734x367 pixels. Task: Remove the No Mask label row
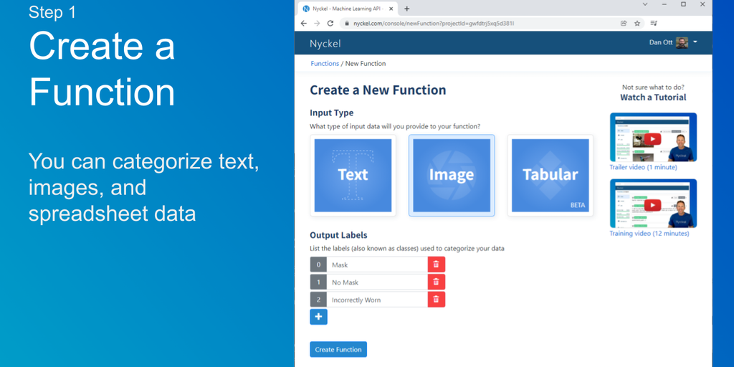click(x=436, y=282)
